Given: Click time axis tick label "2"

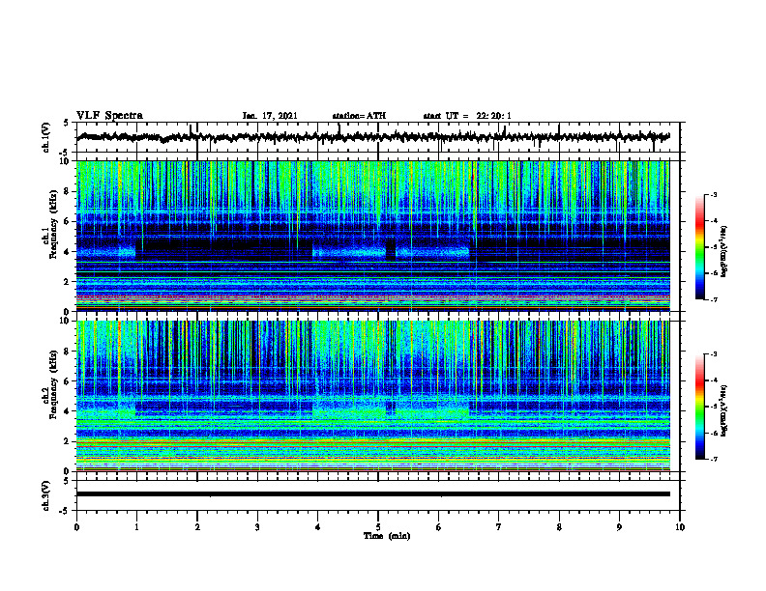Looking at the screenshot, I should tap(197, 527).
